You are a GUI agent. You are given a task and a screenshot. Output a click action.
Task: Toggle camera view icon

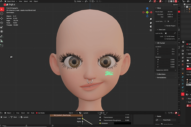(151, 26)
